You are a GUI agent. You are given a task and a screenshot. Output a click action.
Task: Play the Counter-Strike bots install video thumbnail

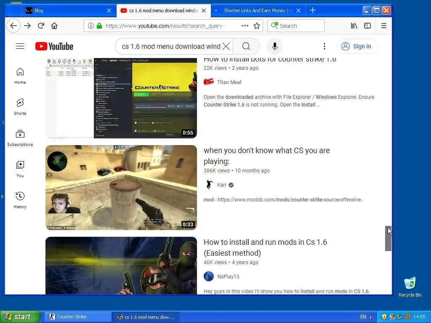pyautogui.click(x=121, y=98)
